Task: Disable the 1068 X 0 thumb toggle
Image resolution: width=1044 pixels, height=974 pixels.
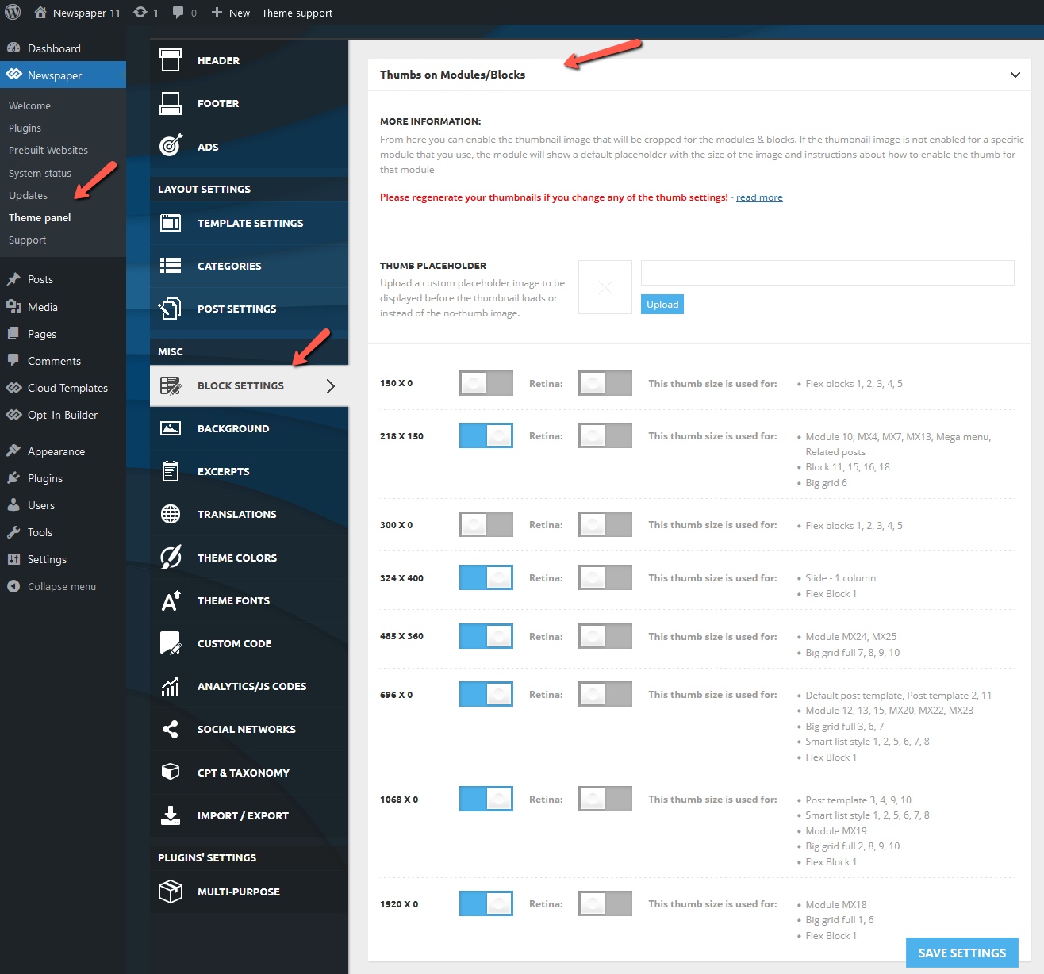Action: point(486,799)
